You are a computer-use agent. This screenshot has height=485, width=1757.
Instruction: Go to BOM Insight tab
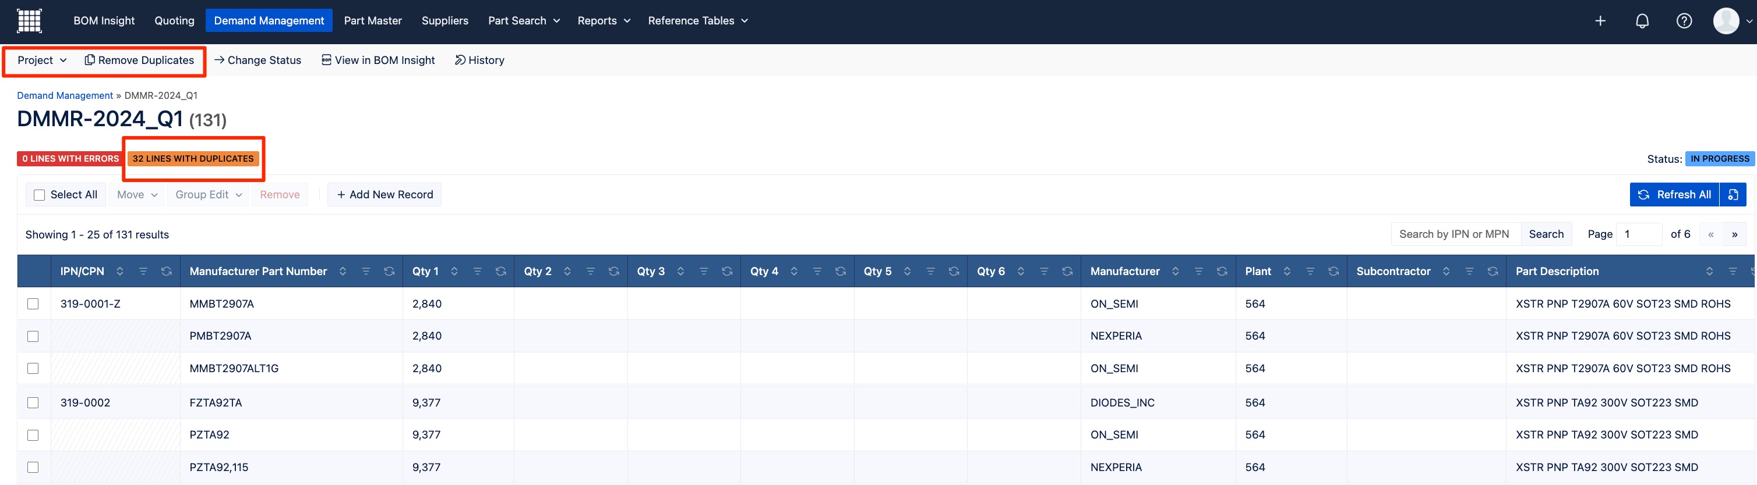click(x=104, y=21)
